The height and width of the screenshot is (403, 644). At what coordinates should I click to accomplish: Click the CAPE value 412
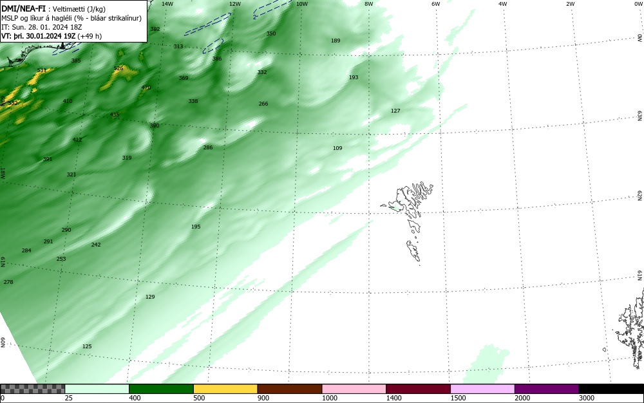(77, 140)
